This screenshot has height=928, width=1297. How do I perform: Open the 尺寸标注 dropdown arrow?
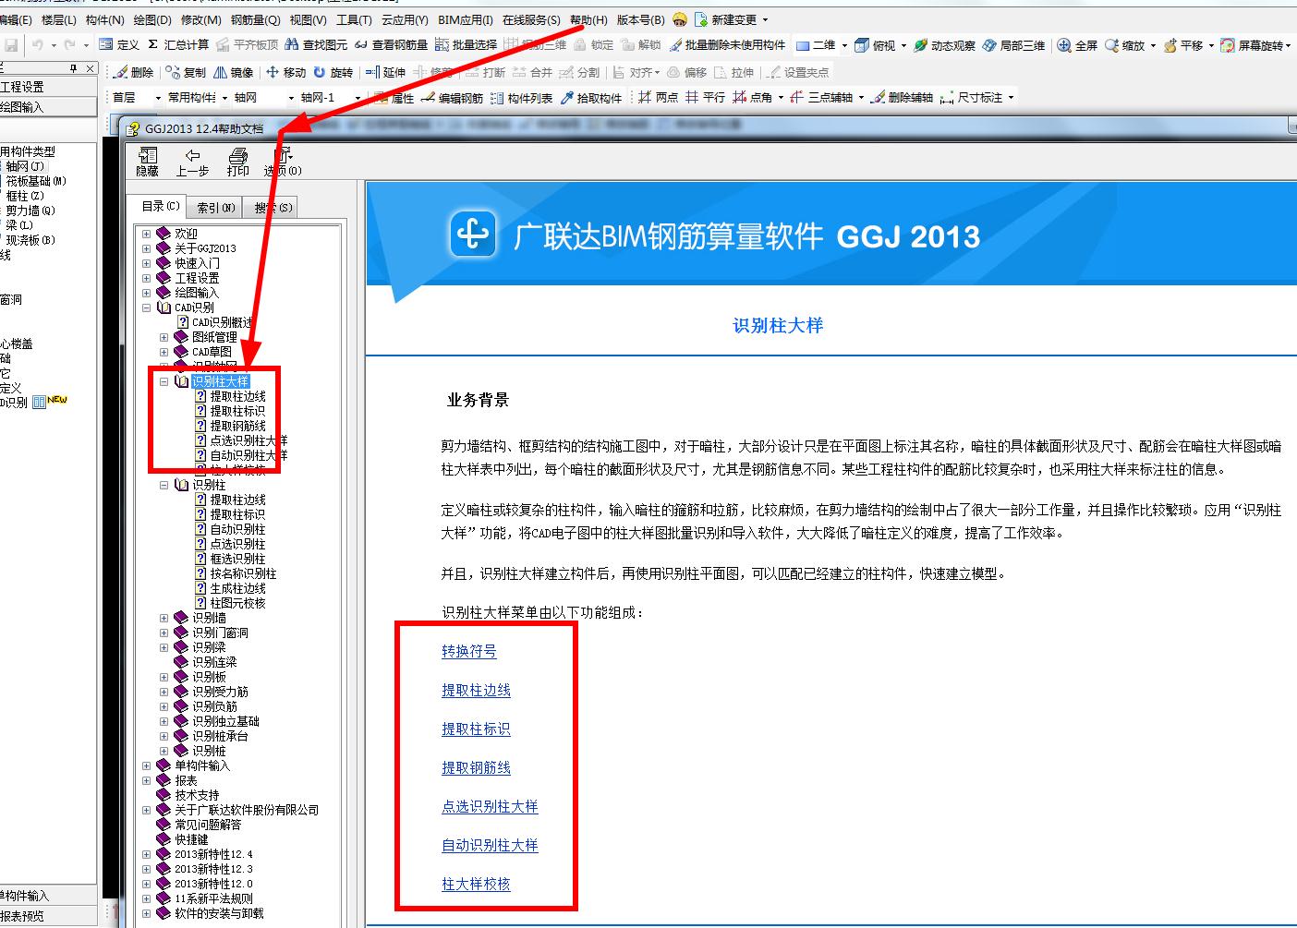1012,97
